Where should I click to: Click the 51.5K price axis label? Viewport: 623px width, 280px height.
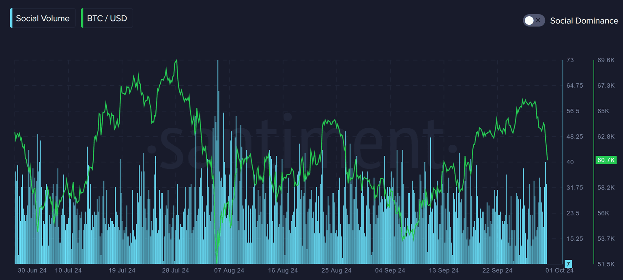(x=606, y=264)
